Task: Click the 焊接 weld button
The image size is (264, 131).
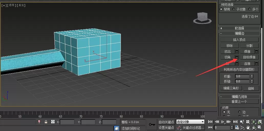Action: (247, 52)
